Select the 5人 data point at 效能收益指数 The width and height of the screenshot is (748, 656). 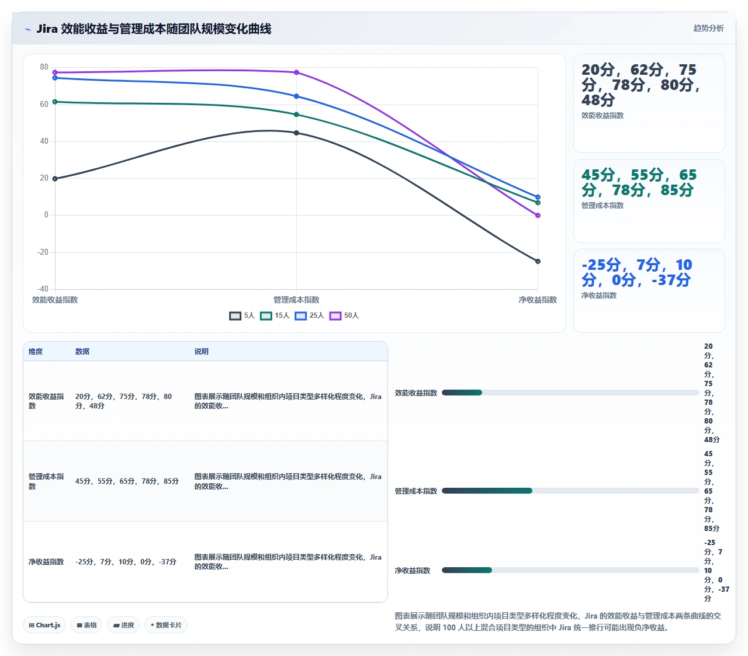55,179
